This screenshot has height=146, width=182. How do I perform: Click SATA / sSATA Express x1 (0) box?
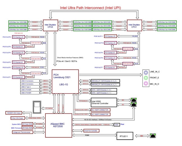(104, 90)
